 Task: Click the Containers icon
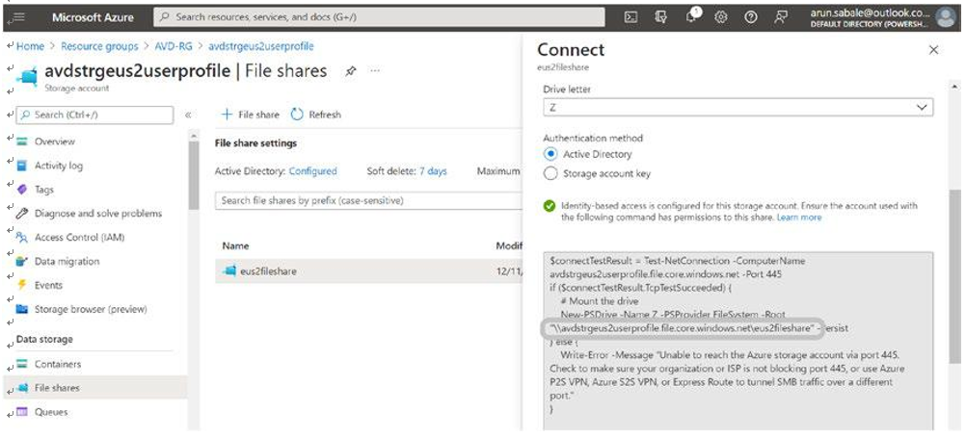[x=22, y=364]
